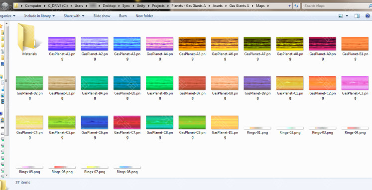The width and height of the screenshot is (372, 190).
Task: Select the blue GasPlanet-C6.png thumbnail
Action: tap(95, 123)
